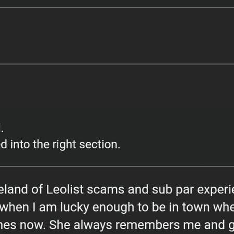Click the word "into" in the reply
234x234 pixels.
pos(20,145)
